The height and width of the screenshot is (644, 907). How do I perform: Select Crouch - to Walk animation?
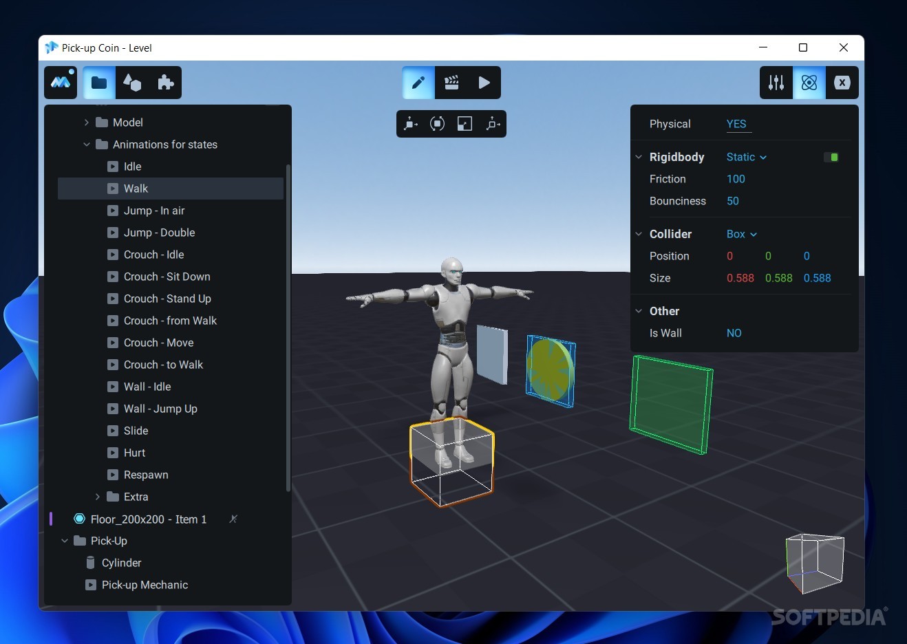click(x=171, y=365)
